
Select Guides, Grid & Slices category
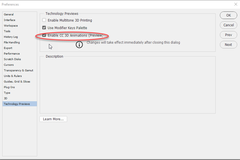17,81
